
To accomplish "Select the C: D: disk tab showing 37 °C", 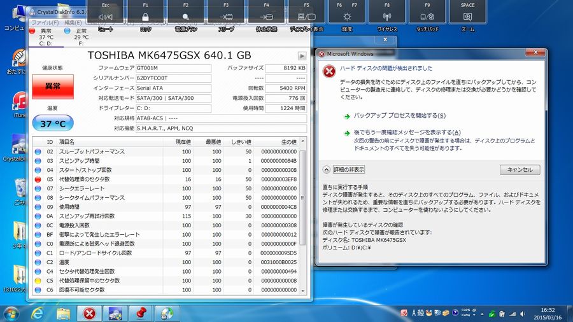I will 46,38.
